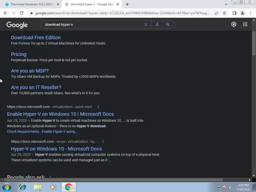The image size is (256, 192).
Task: Expand the tab search dropdown arrow
Action: point(226,4)
